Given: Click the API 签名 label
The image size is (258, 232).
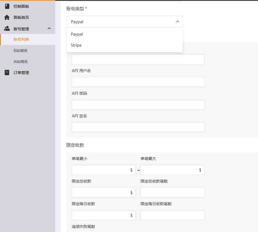Looking at the screenshot, I should [x=79, y=116].
